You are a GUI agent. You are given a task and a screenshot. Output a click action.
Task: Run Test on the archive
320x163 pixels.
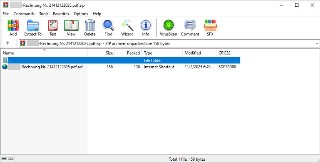(53, 27)
